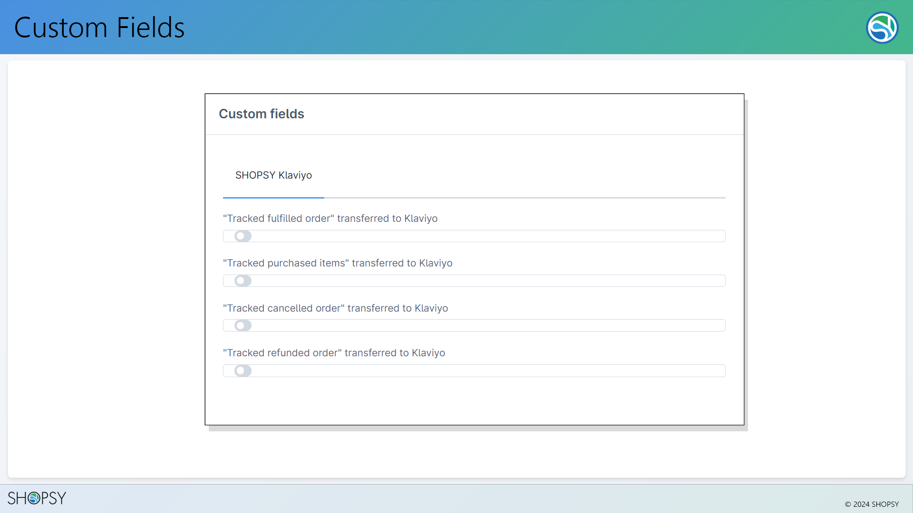Select the SHOPSY Klaviyo tab

[273, 175]
